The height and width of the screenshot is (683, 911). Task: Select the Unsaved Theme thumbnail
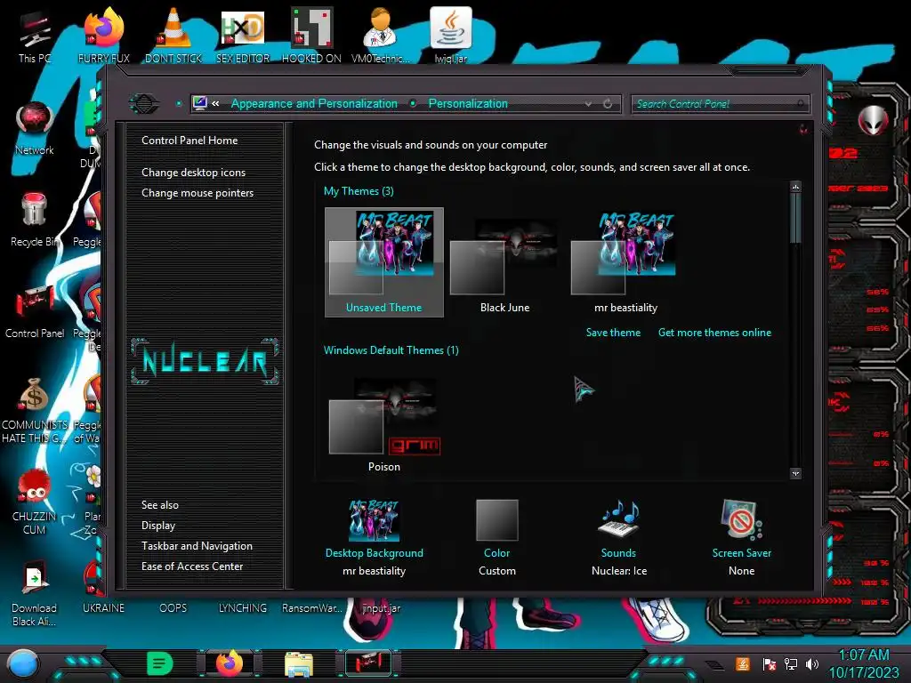pos(384,262)
